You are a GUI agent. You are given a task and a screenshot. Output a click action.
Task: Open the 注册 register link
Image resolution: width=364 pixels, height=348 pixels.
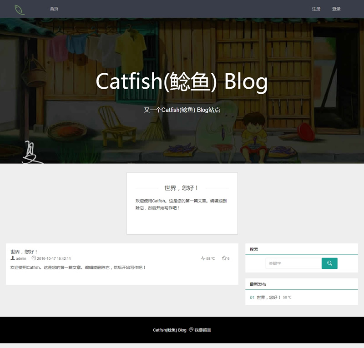[x=316, y=9]
